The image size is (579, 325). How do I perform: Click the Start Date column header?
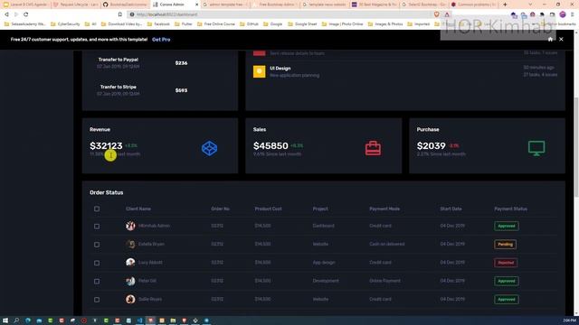(451, 209)
